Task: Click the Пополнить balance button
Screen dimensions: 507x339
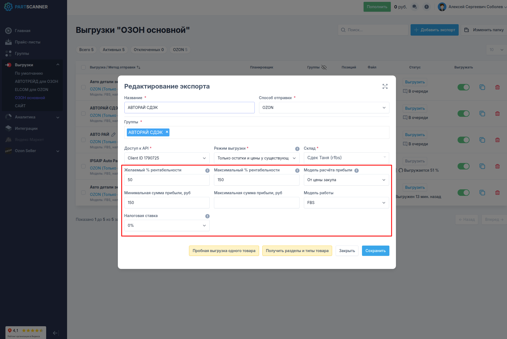Action: pos(377,7)
